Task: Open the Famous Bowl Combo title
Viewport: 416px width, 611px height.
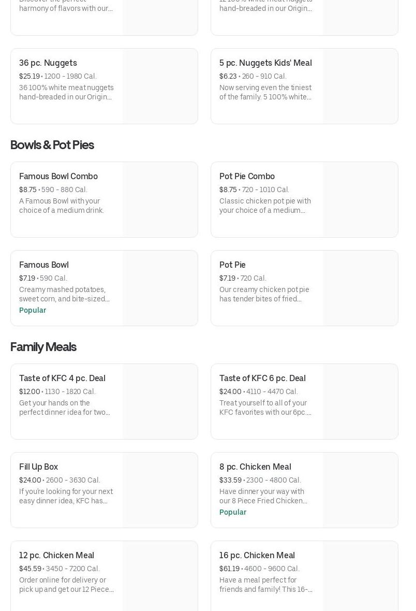Action: point(58,177)
